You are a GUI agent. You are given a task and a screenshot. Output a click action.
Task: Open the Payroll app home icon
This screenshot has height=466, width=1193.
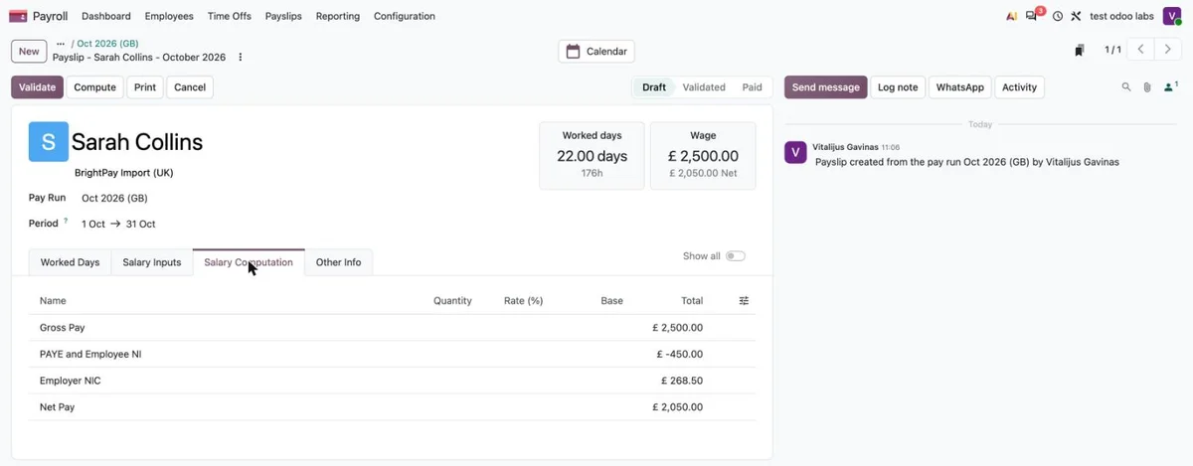(x=18, y=16)
